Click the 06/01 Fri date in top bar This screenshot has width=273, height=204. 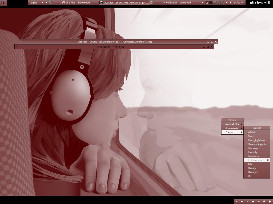coord(239,3)
